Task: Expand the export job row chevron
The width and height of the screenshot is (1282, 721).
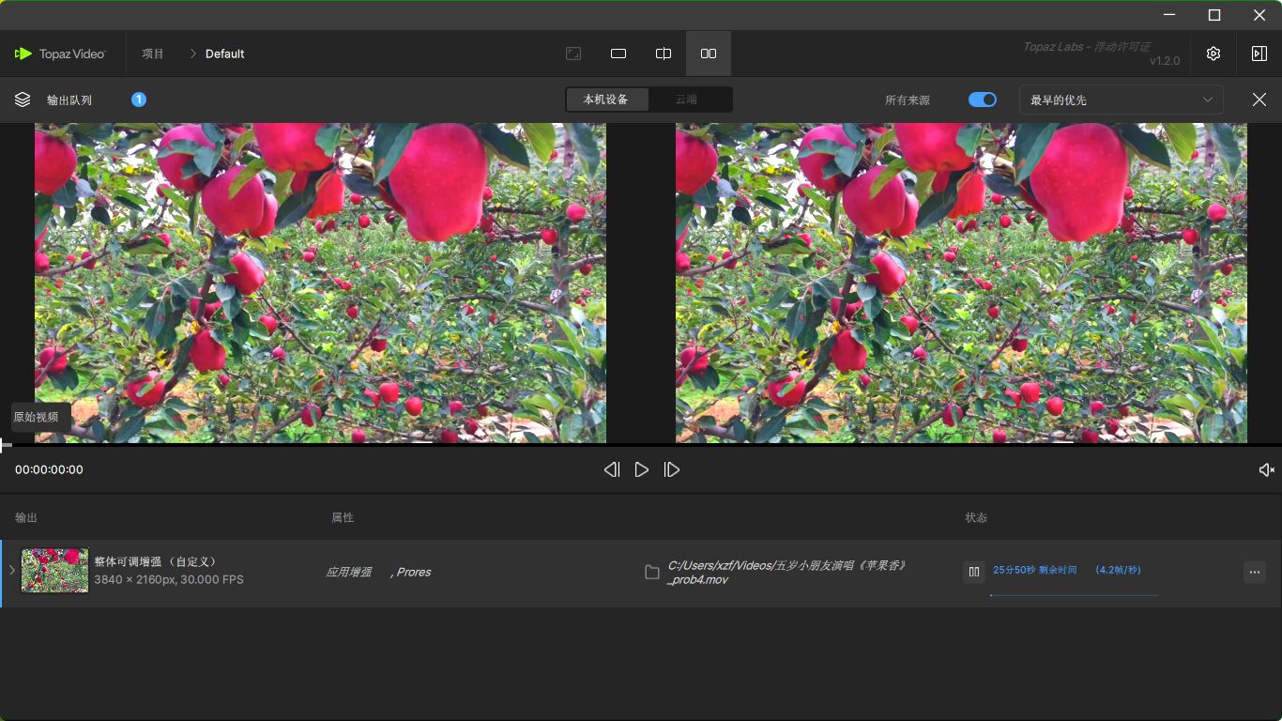Action: (x=12, y=571)
